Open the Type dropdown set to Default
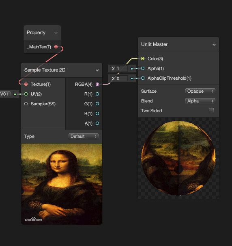 point(84,136)
